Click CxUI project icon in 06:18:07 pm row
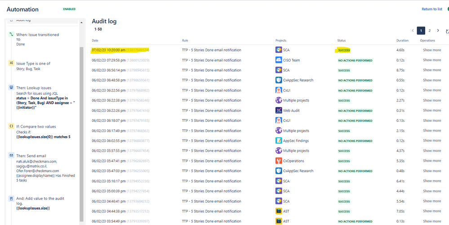449x225 pixels. [x=279, y=120]
